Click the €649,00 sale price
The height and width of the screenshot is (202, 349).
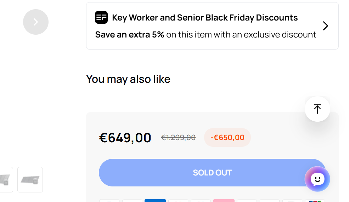click(x=125, y=138)
